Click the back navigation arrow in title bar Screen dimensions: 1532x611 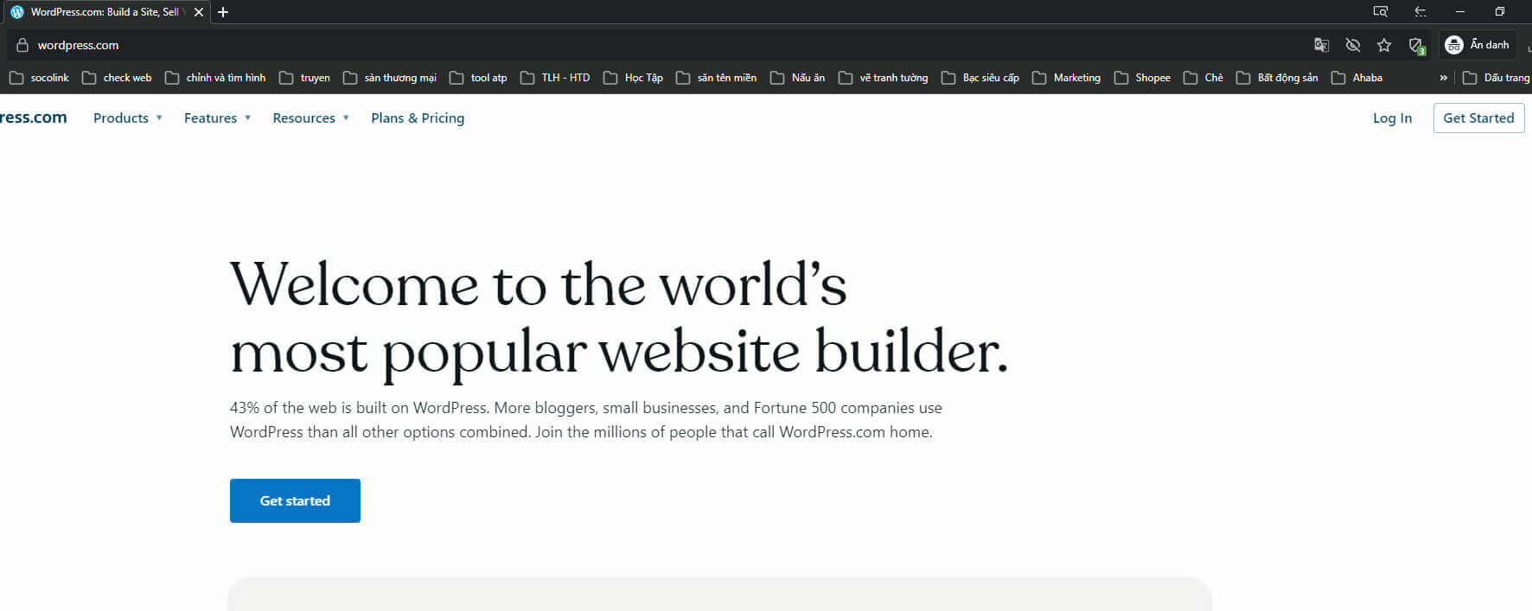1420,12
